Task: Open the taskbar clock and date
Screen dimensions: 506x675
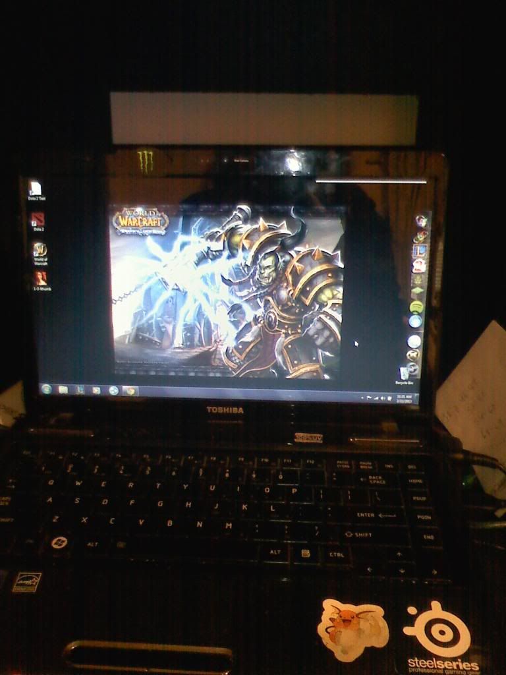Action: pos(404,398)
